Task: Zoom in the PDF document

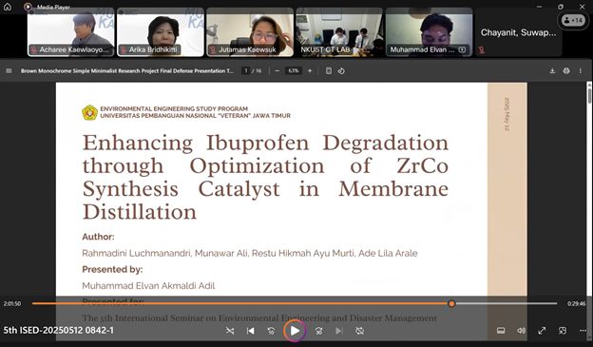Action: (x=310, y=70)
